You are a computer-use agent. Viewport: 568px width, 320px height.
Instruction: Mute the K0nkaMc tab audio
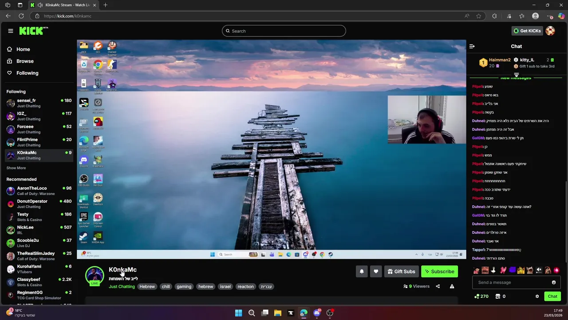[x=40, y=5]
